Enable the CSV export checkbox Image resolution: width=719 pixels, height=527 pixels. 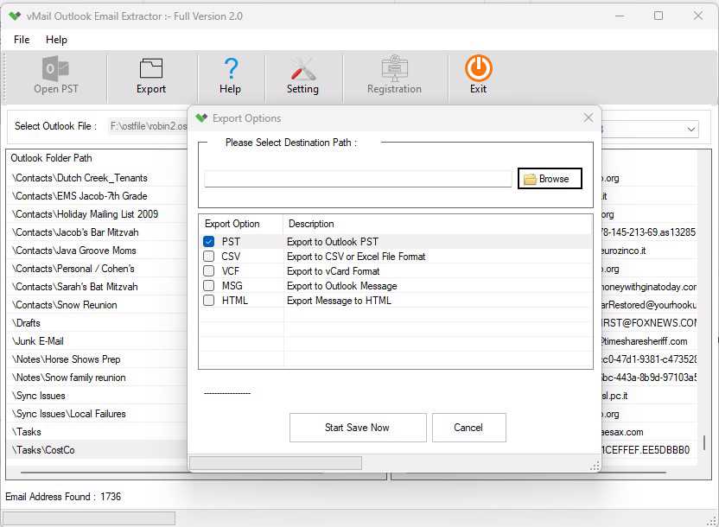(x=208, y=257)
